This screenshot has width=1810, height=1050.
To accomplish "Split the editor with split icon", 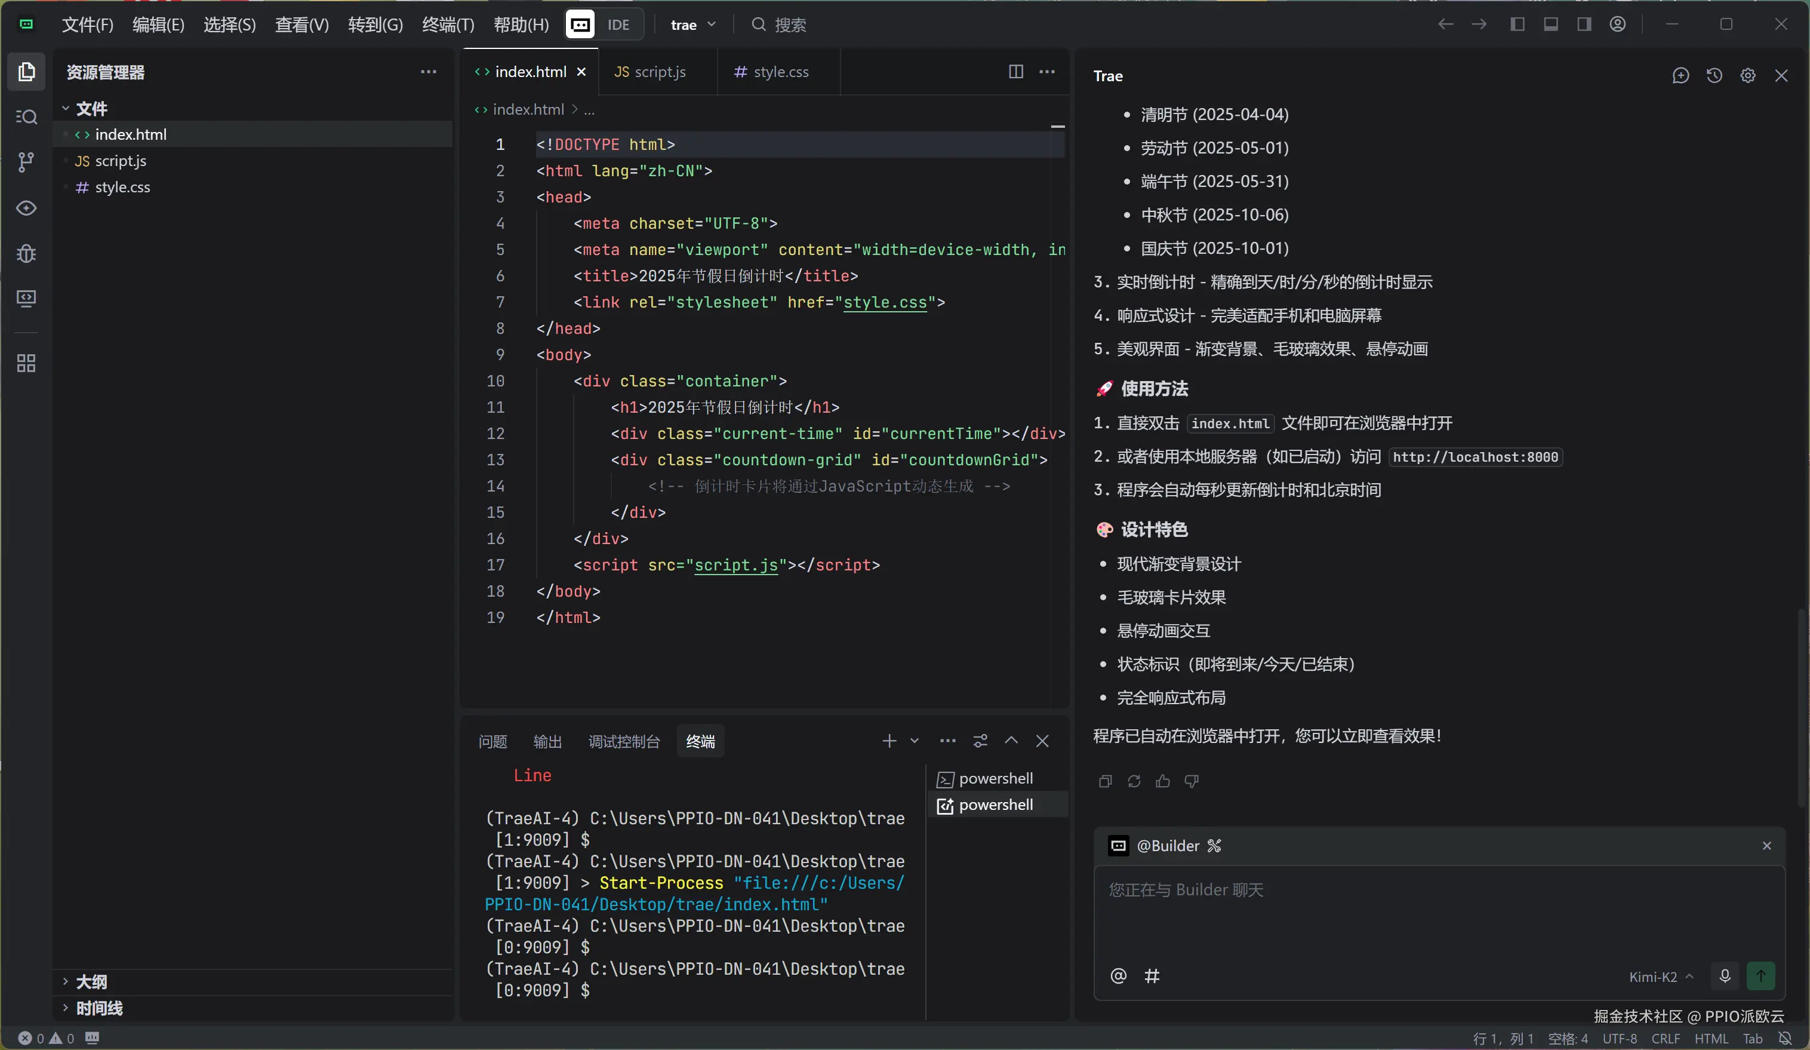I will (1015, 71).
